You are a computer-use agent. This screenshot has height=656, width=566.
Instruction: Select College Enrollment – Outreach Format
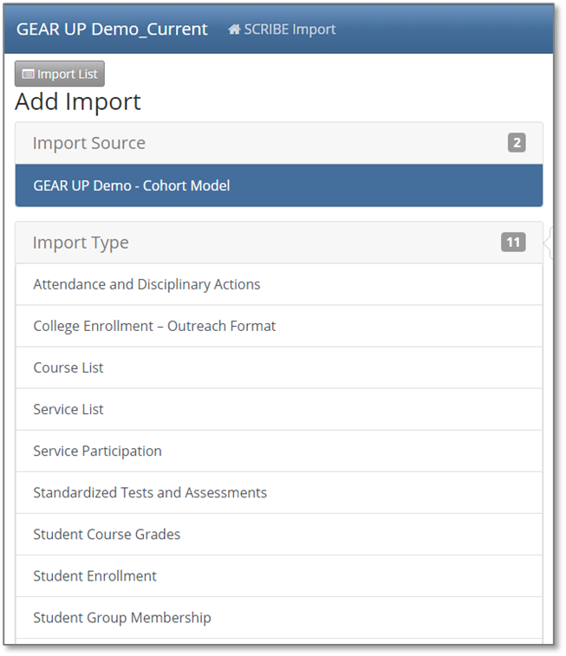154,326
